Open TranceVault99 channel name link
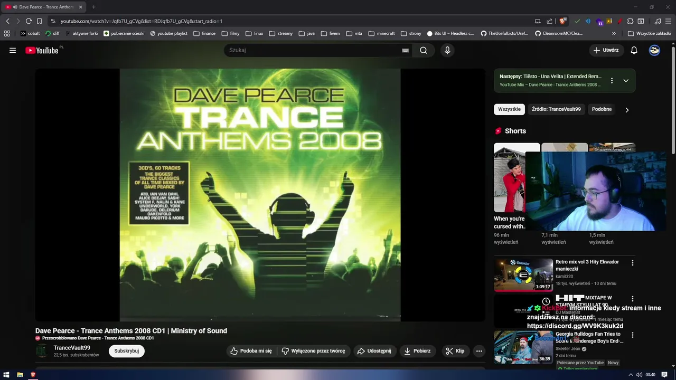Screen dimensions: 676x380 (72, 348)
